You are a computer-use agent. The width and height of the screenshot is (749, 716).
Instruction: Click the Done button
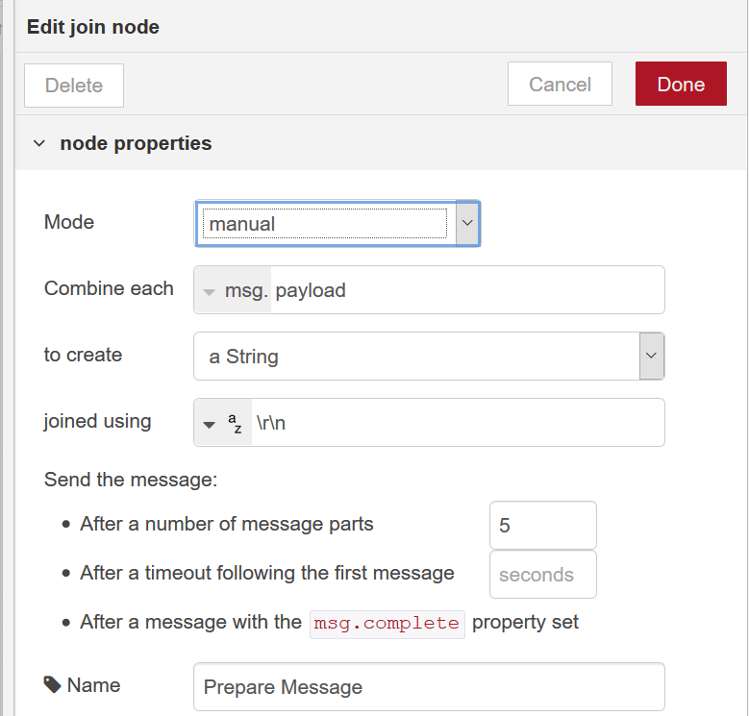(681, 84)
